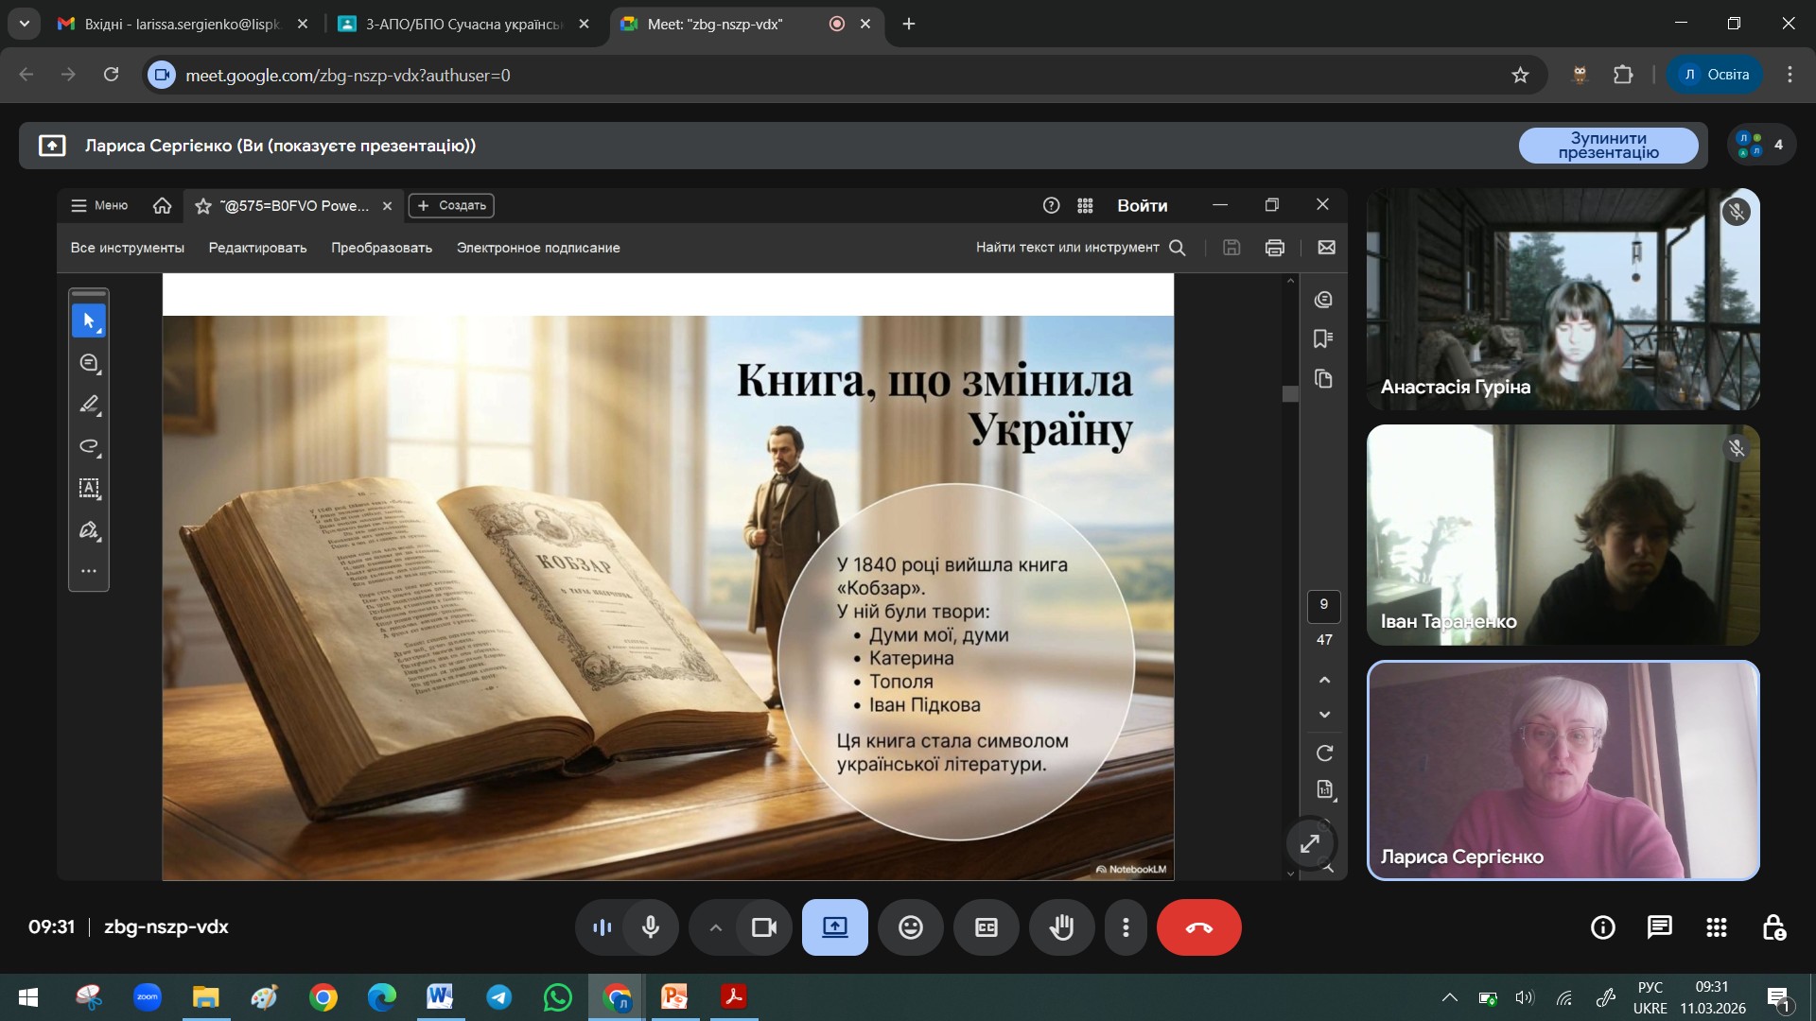
Task: Open the host controls lock icon
Action: click(x=1773, y=927)
